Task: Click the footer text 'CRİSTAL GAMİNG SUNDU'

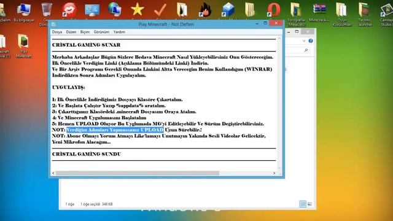Action: point(87,154)
